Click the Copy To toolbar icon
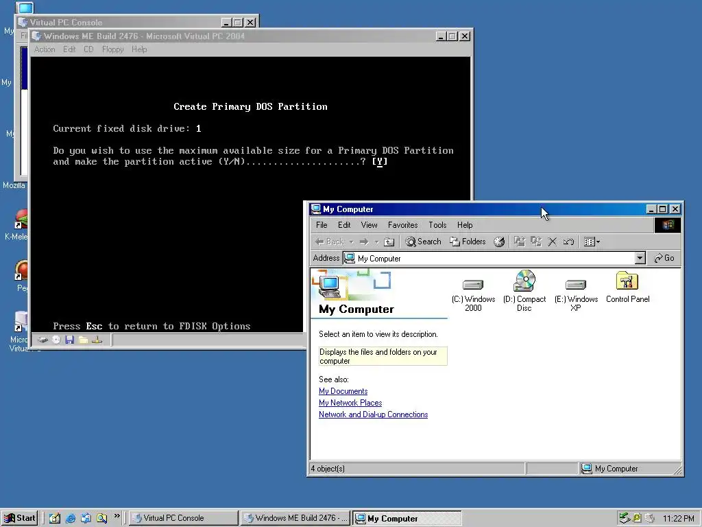Viewport: 702px width, 527px height. click(536, 242)
